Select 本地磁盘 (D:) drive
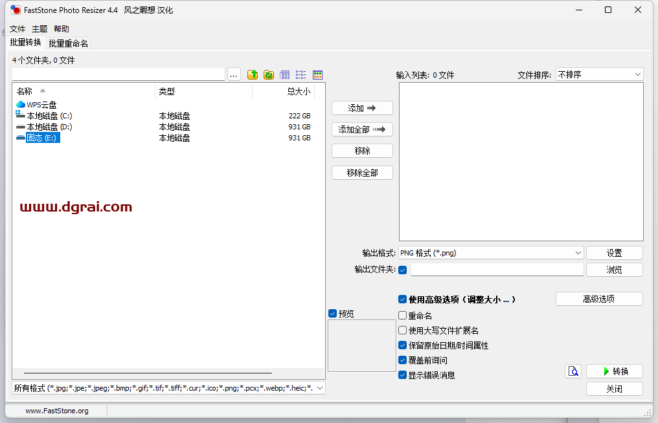 pos(44,127)
